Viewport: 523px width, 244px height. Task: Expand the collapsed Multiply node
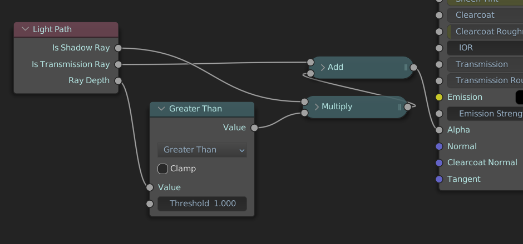tap(317, 107)
